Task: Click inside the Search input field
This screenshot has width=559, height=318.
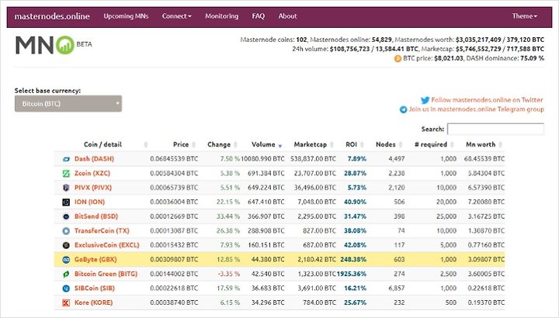Action: point(495,129)
